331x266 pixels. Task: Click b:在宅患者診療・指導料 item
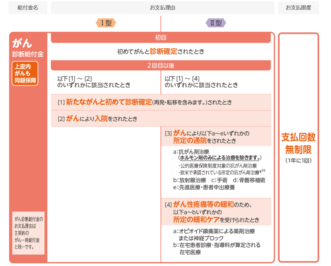(217, 248)
